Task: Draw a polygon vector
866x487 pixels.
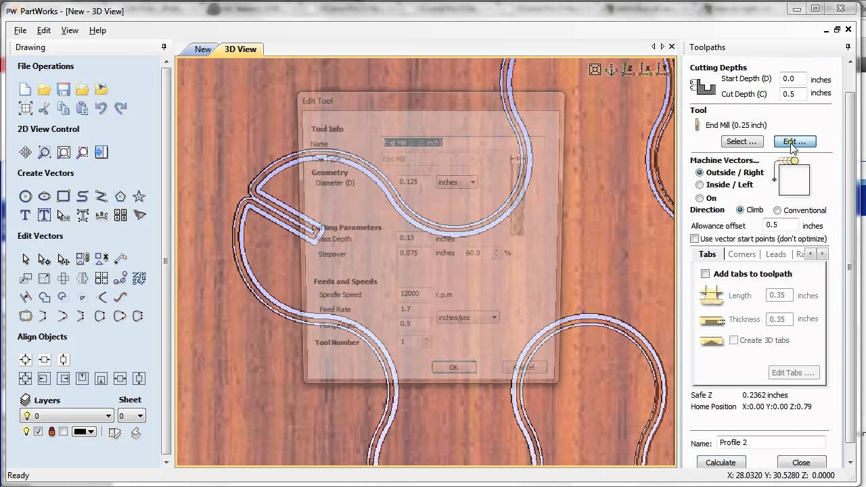Action: [x=120, y=196]
